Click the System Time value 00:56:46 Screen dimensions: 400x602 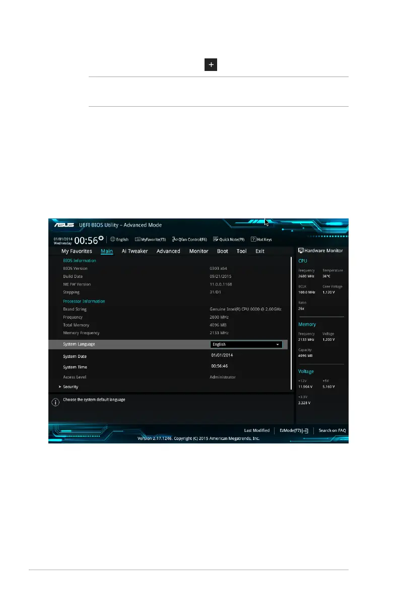[220, 366]
